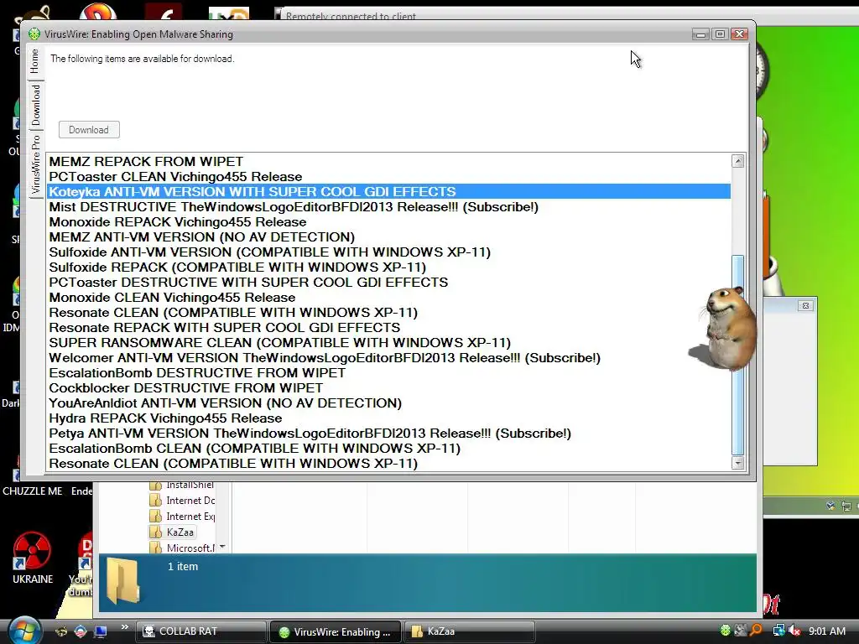The image size is (859, 644).
Task: Select the highlighted Koteyka ANTI-VM VERSION entry
Action: (x=389, y=192)
